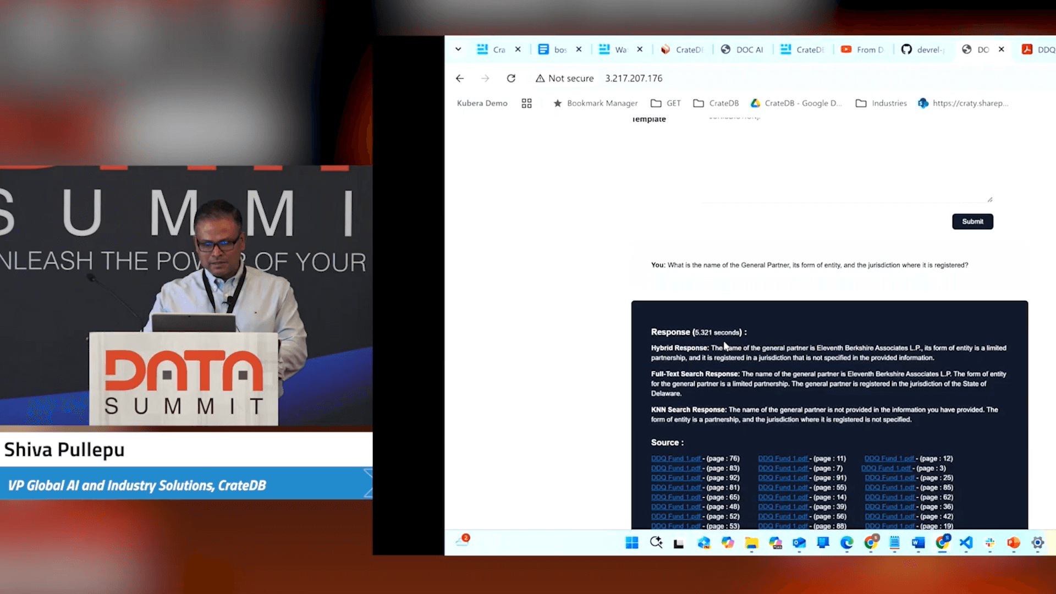The image size is (1056, 594).
Task: Click the 'Hybrid Response:' label
Action: coord(680,348)
